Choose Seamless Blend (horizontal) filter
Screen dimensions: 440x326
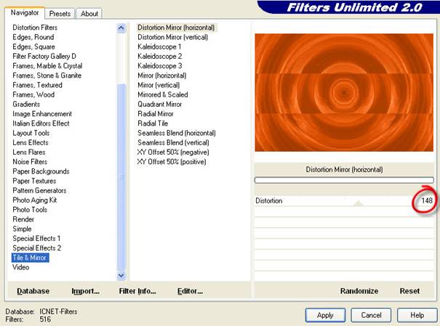(177, 133)
